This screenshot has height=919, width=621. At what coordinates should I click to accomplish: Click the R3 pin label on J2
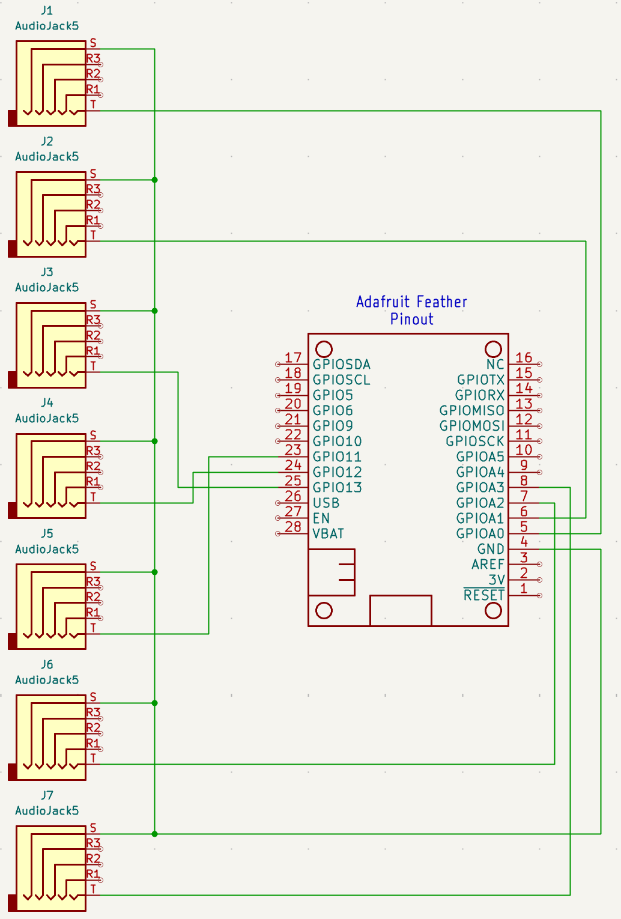[93, 189]
